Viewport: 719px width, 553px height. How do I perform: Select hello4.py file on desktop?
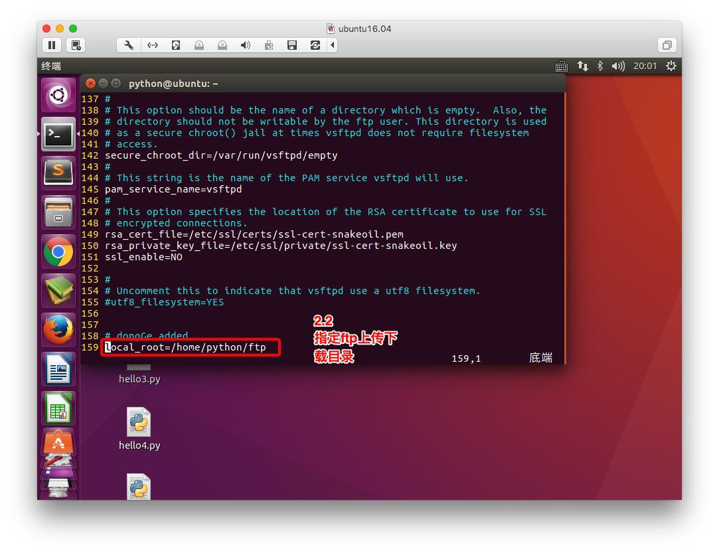[x=139, y=430]
